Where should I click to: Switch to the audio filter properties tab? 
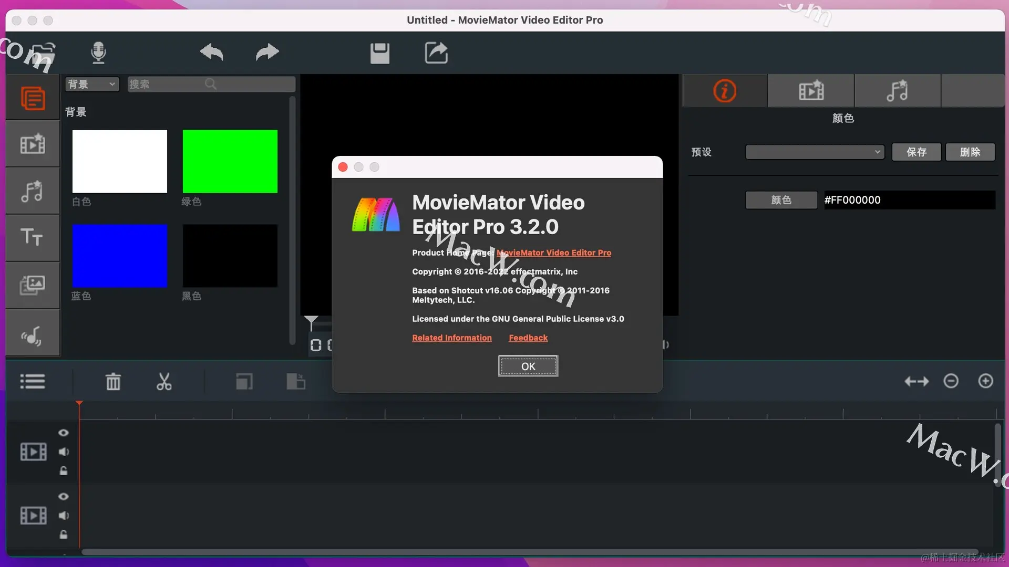(897, 91)
